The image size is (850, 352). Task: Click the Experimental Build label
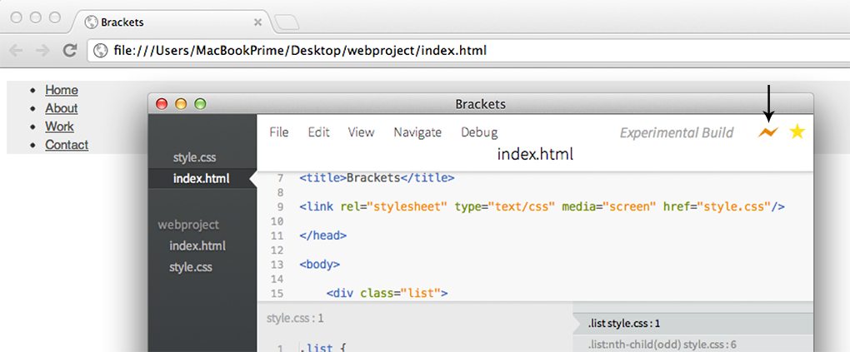(677, 132)
